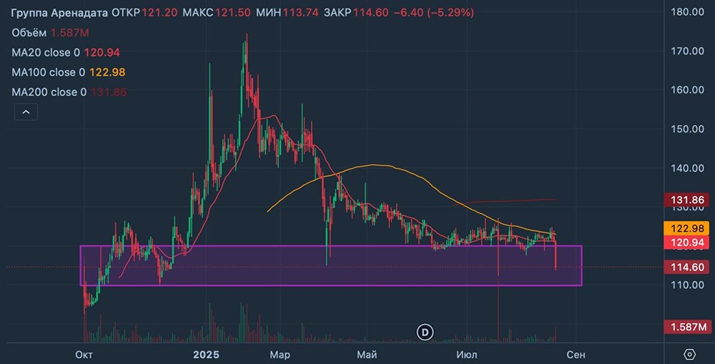Click the 2025 year label on time axis
715x364 pixels.
[x=206, y=355]
